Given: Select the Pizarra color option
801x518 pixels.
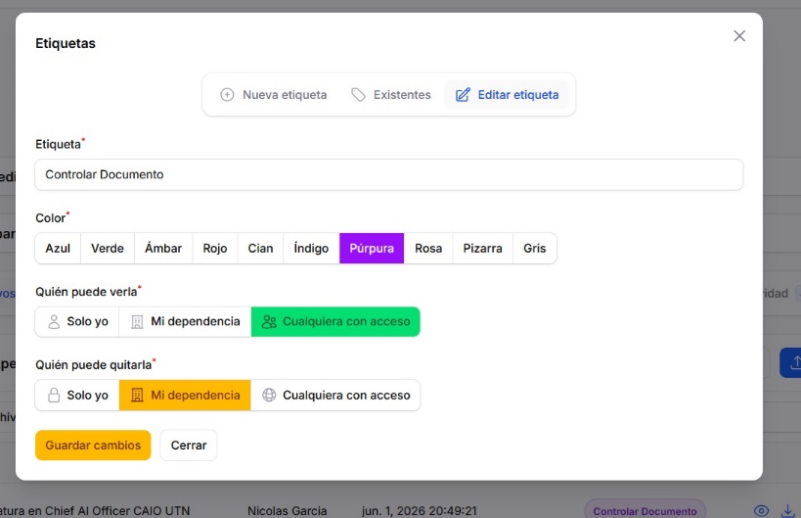Looking at the screenshot, I should click(x=483, y=249).
